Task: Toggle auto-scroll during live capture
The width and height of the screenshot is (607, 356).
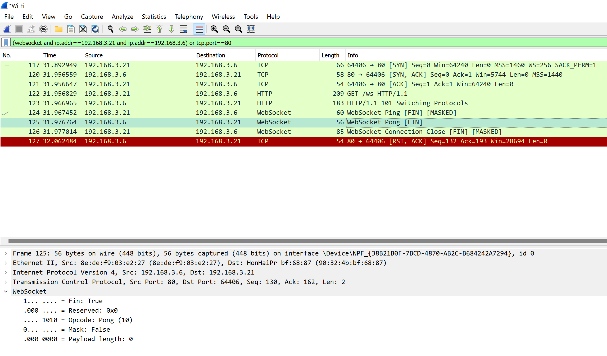Action: pyautogui.click(x=184, y=29)
